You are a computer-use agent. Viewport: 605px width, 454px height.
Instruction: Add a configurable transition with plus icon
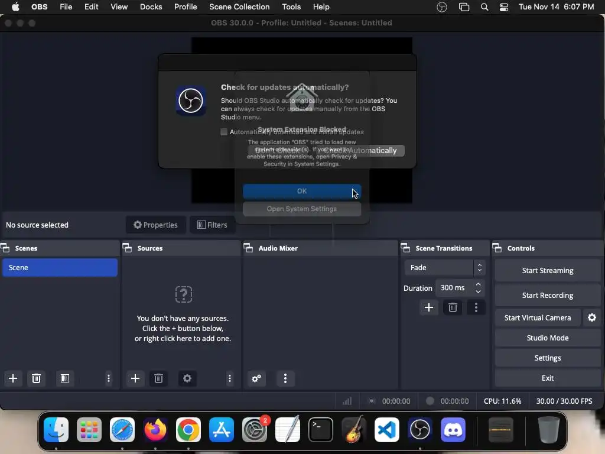(x=429, y=307)
